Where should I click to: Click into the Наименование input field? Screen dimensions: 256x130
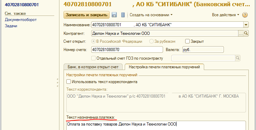click(167, 25)
